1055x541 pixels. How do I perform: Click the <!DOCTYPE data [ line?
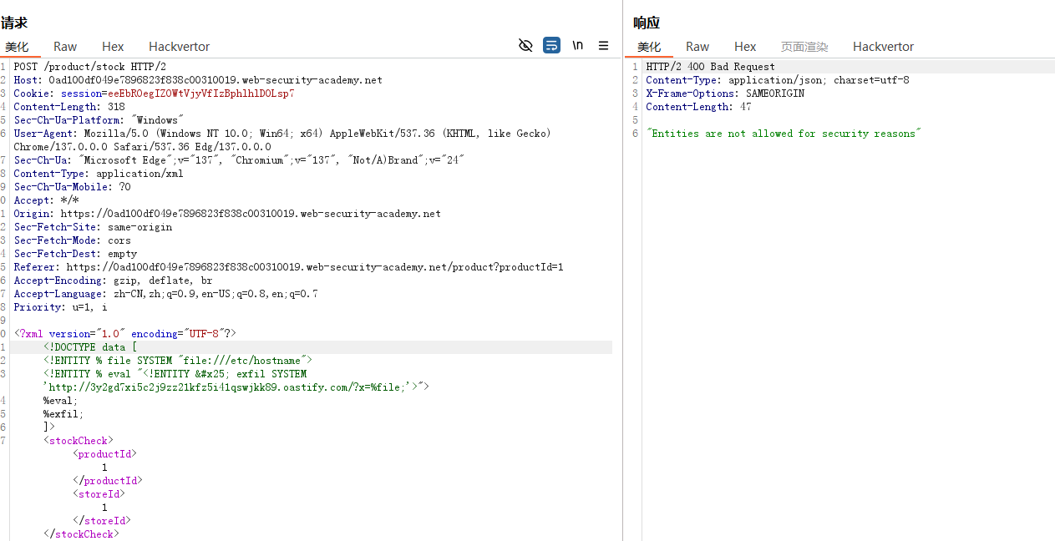pos(90,347)
